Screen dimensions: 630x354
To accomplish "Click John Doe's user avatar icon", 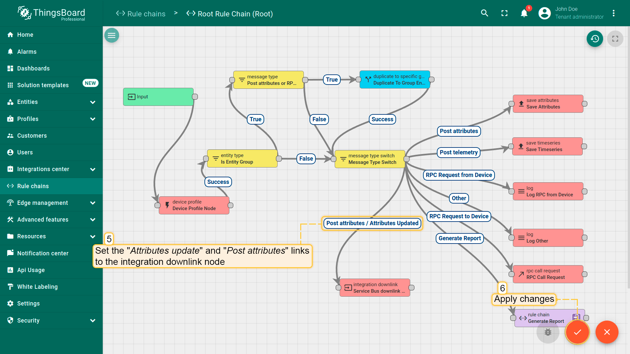I will click(x=544, y=13).
